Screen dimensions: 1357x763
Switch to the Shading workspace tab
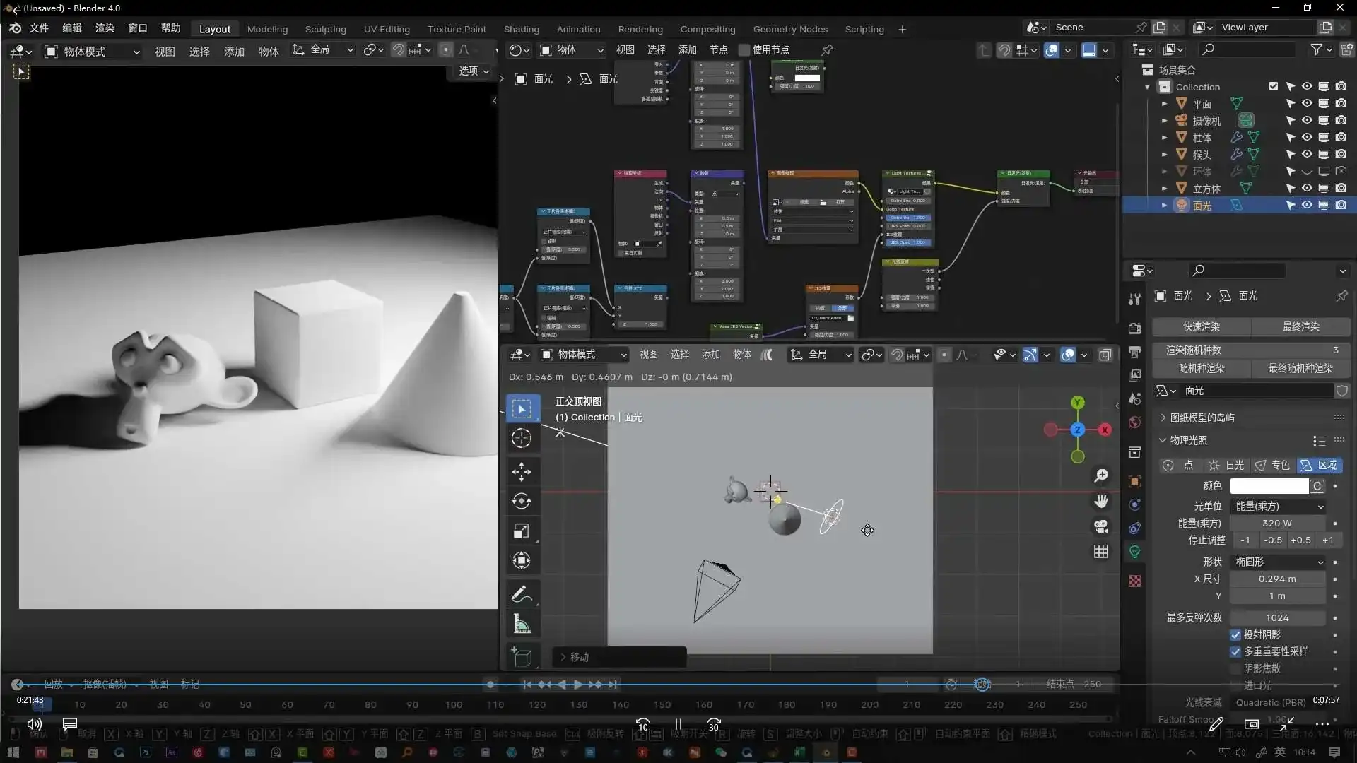pyautogui.click(x=521, y=29)
